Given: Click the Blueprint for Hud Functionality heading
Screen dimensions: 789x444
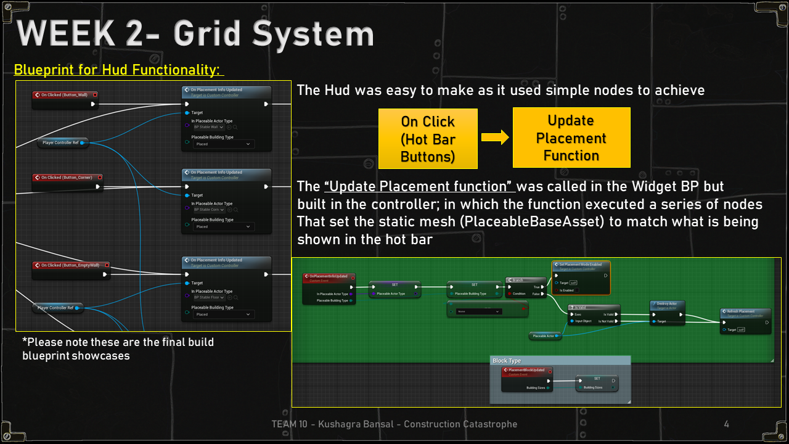Looking at the screenshot, I should 118,70.
